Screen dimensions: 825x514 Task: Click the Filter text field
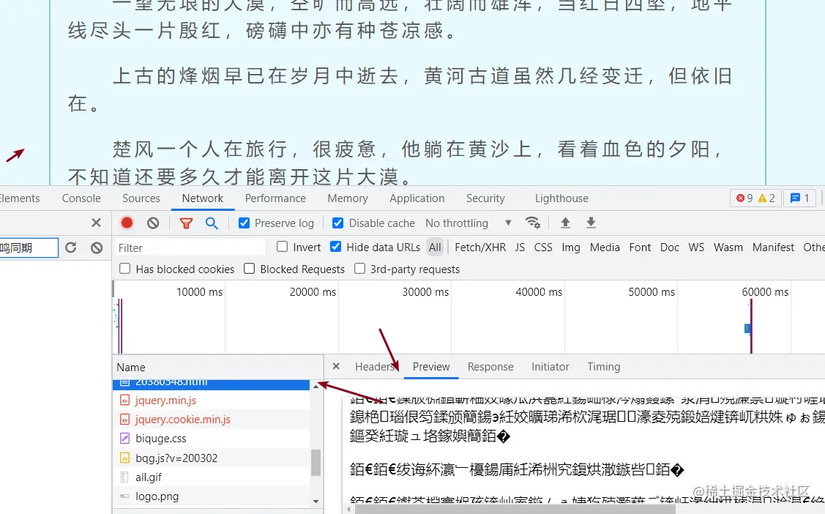click(x=190, y=247)
